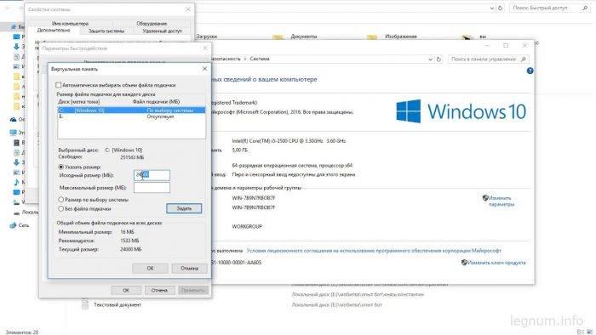This screenshot has width=596, height=335.
Task: Select Без файла подкачки radio button
Action: click(60, 208)
